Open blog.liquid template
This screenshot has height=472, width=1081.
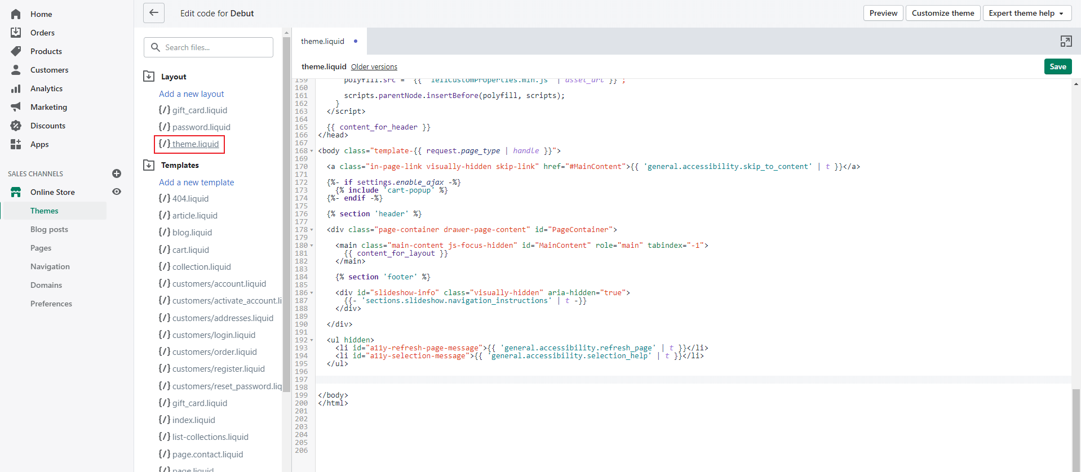pyautogui.click(x=185, y=233)
